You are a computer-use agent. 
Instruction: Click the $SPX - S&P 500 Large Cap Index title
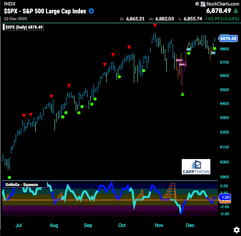point(45,11)
